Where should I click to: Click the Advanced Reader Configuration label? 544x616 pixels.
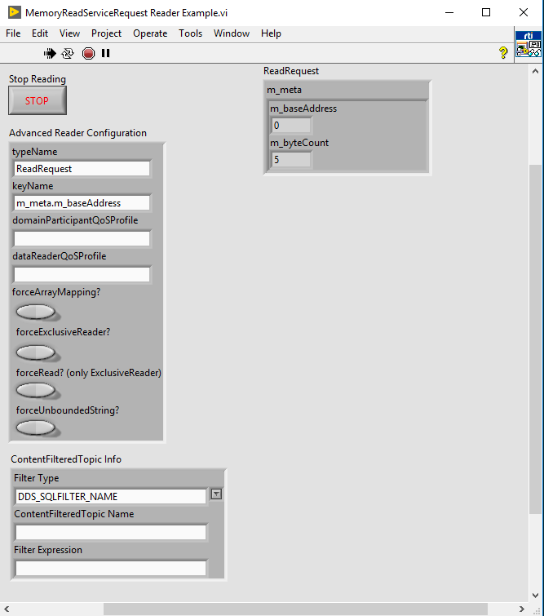[x=77, y=133]
